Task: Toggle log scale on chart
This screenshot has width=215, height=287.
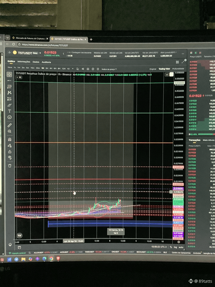Action: point(175,247)
